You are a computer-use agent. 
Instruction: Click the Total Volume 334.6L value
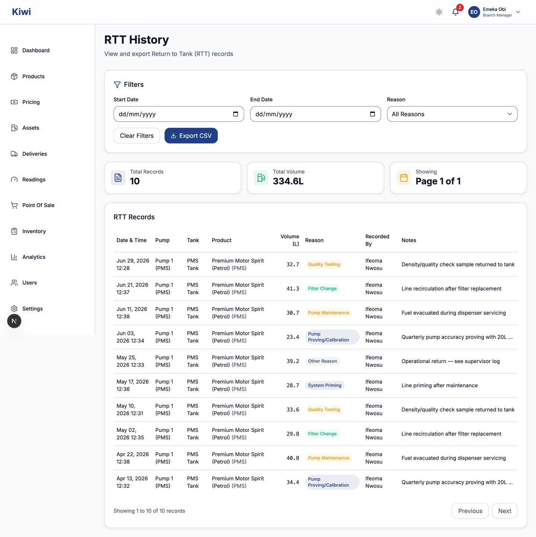288,181
